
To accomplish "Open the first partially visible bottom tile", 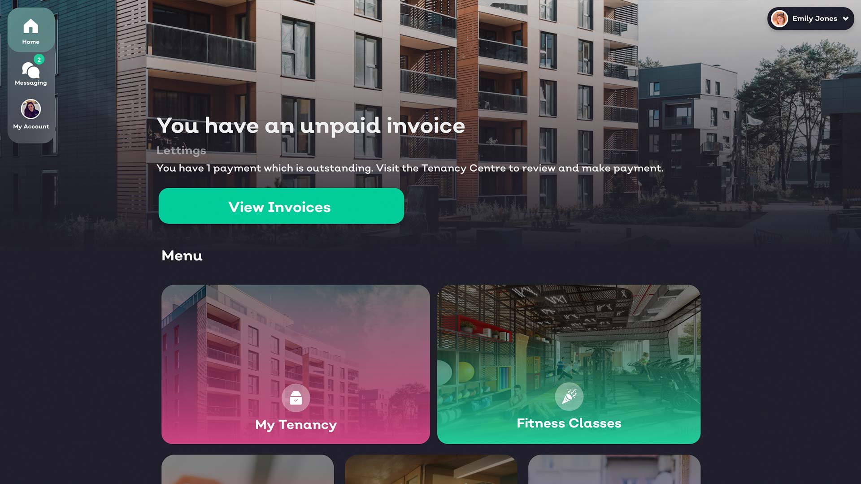I will (248, 469).
